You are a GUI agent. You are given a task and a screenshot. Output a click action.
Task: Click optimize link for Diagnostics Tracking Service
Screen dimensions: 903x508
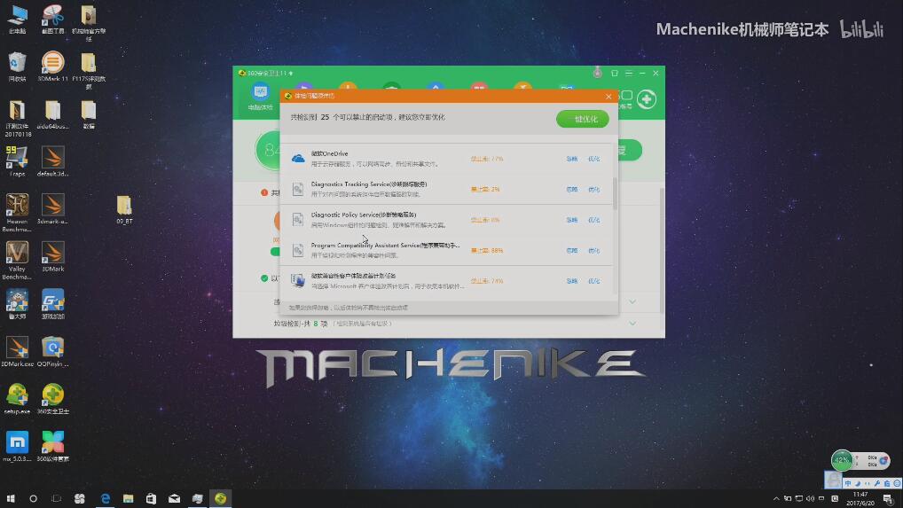coord(593,189)
